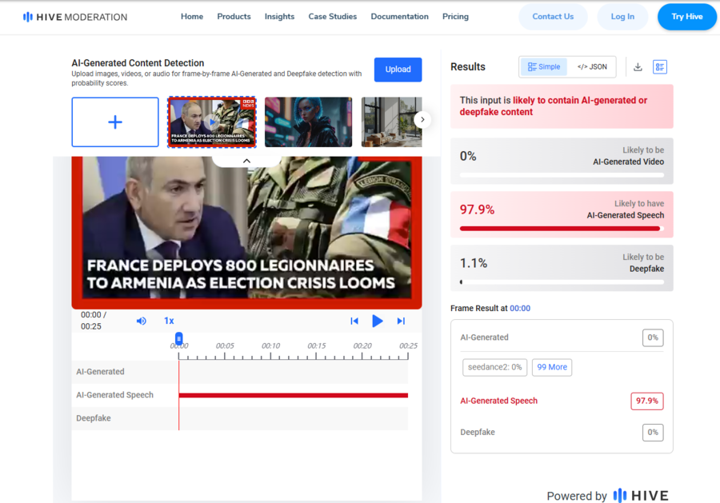This screenshot has width=720, height=503.
Task: Switch results to Simple view
Action: point(544,67)
